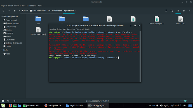This screenshot has width=193, height=108.
Task: Open Vídeos in sidebar
Action: 7,36
